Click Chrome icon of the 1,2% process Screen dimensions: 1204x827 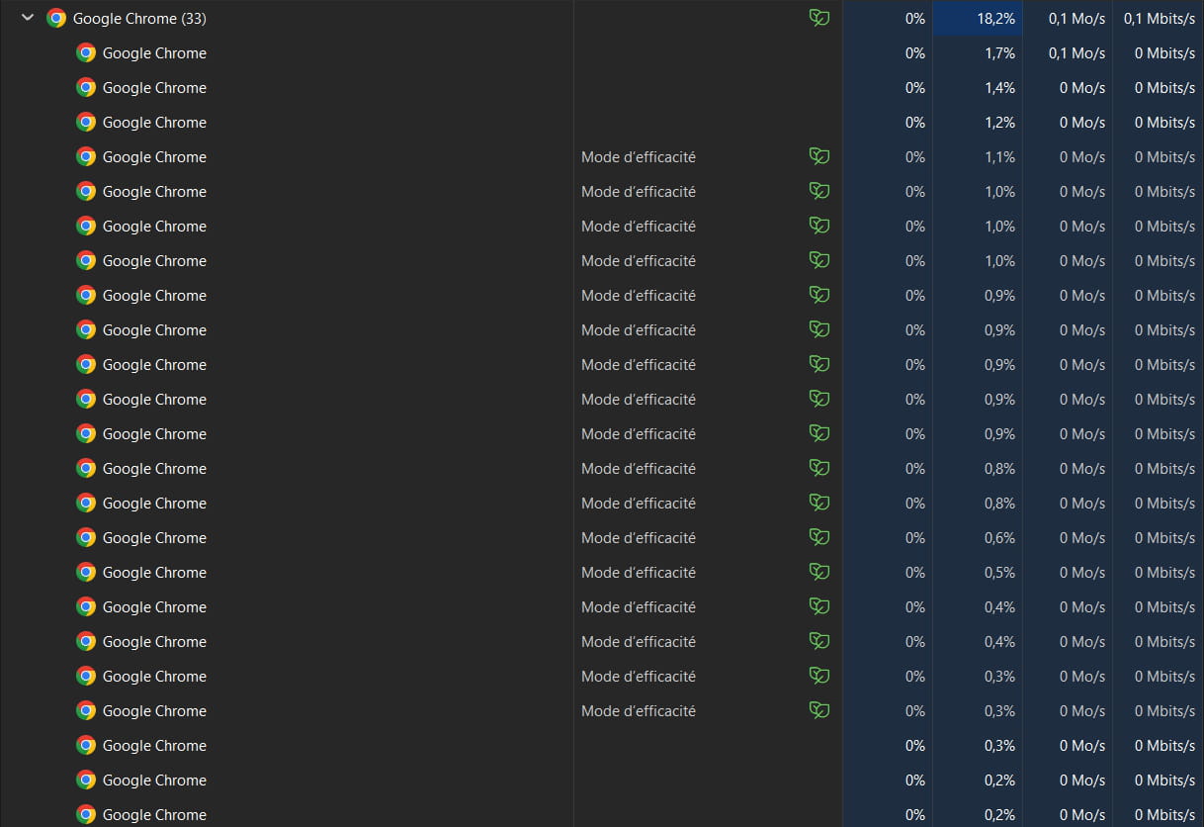pos(86,122)
